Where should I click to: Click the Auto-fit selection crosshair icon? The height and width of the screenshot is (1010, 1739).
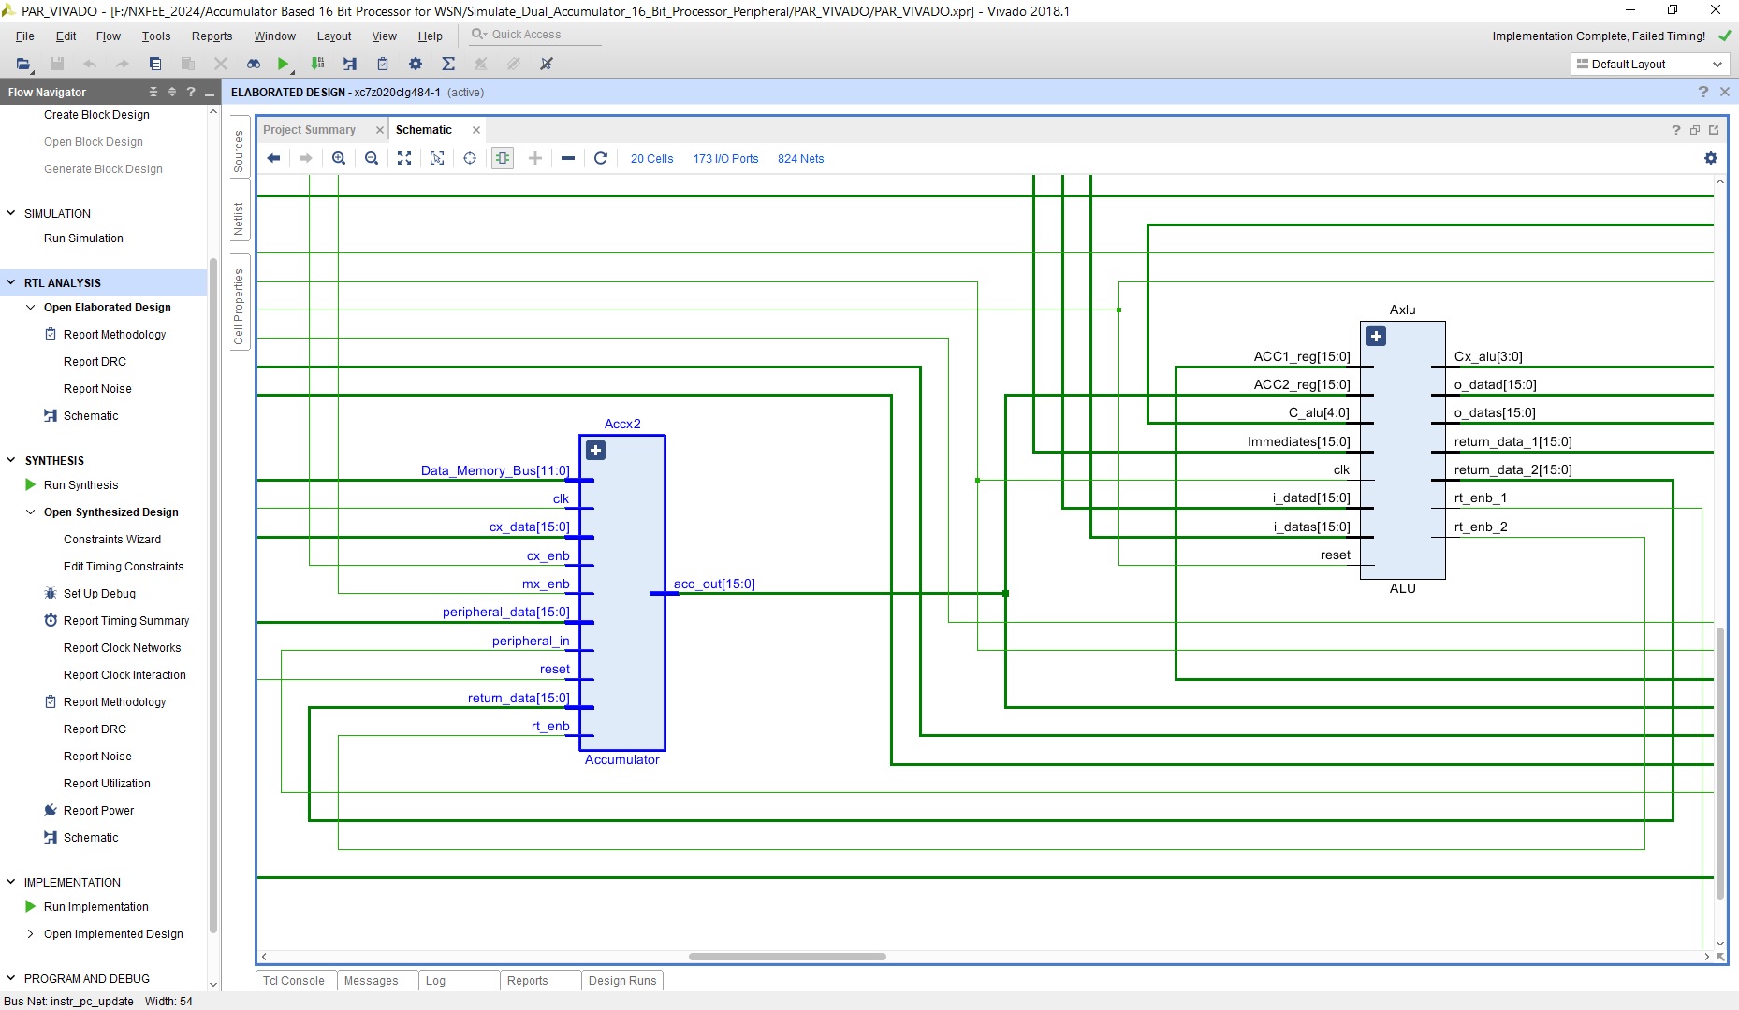click(x=470, y=158)
